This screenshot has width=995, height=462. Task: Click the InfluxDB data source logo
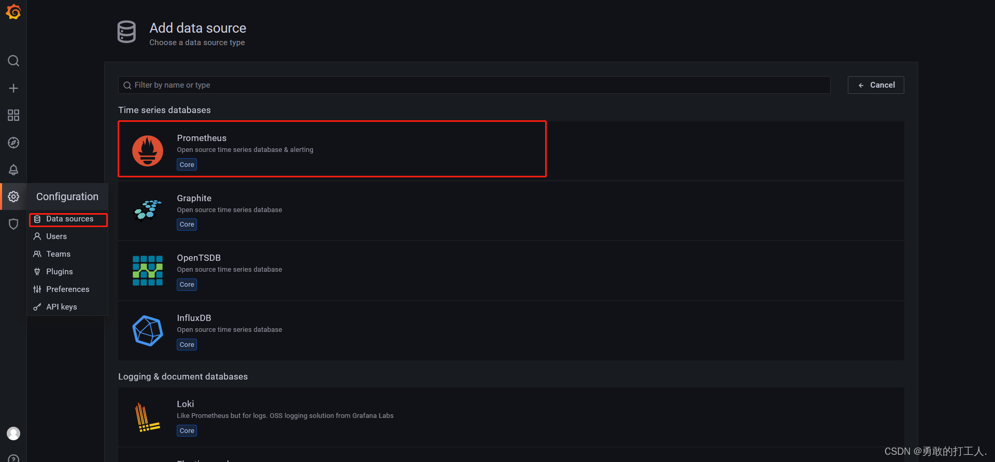pyautogui.click(x=148, y=330)
